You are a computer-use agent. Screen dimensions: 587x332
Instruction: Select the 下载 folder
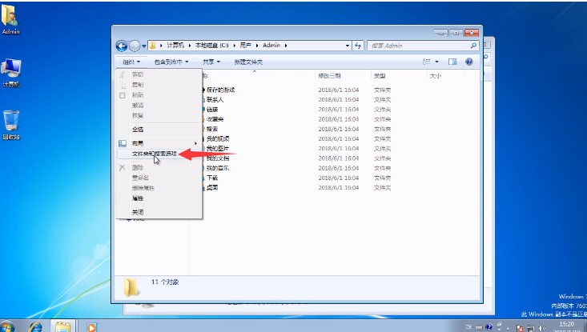(x=212, y=178)
